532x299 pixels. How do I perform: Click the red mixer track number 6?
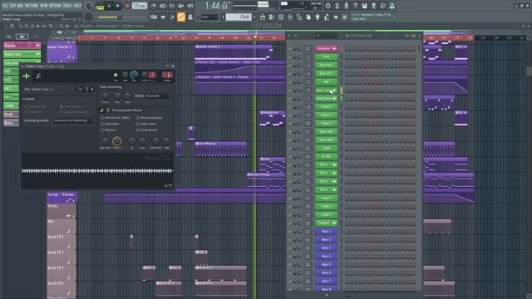pyautogui.click(x=167, y=75)
